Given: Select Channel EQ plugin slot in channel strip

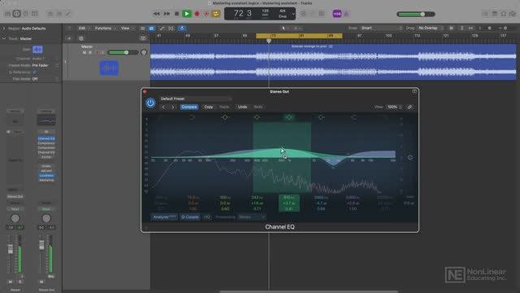Looking at the screenshot, I should (x=46, y=138).
